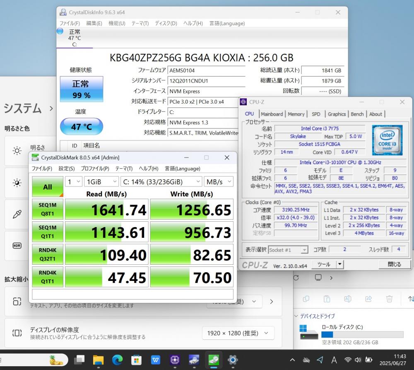
Task: Click the Rename icon in Explorer's toolbar
Action: point(347,299)
